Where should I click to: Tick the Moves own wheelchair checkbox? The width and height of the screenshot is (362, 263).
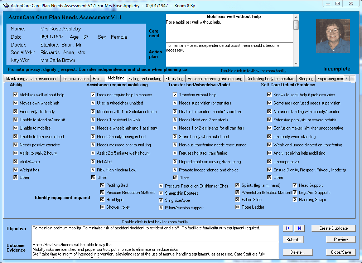pos(15,103)
